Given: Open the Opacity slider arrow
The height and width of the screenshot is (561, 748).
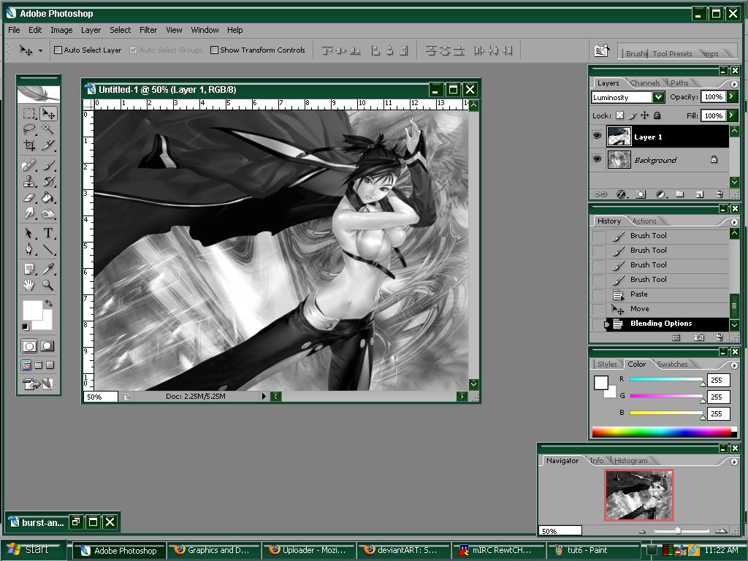Looking at the screenshot, I should (732, 96).
